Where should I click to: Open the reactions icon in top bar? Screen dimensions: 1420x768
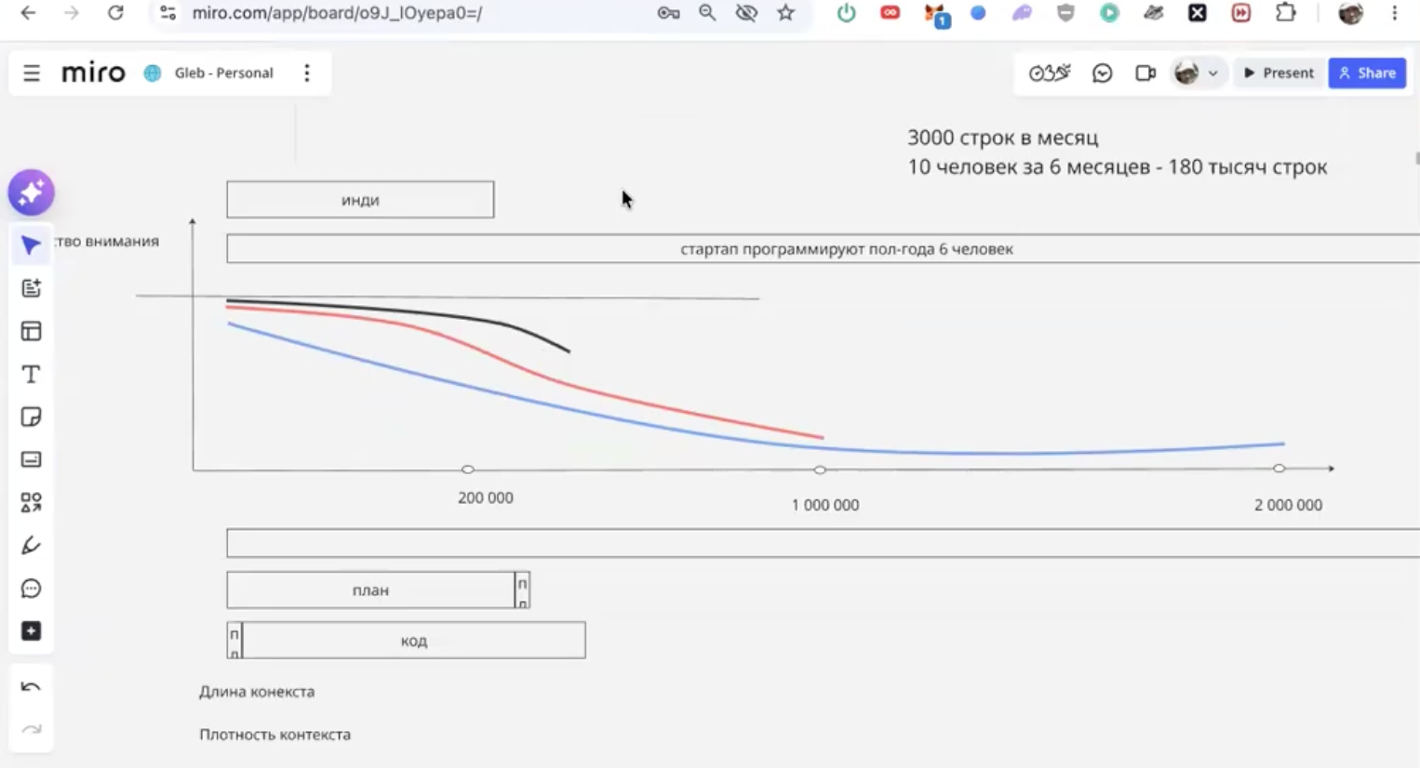1103,73
